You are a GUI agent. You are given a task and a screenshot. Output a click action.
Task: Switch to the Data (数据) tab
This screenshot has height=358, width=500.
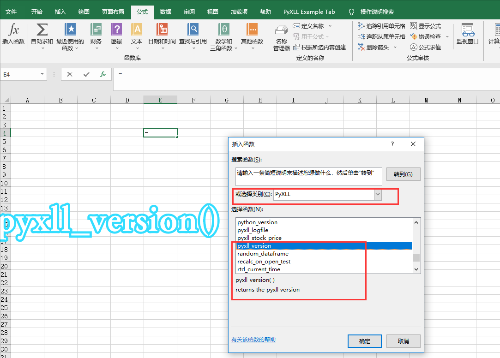click(166, 12)
